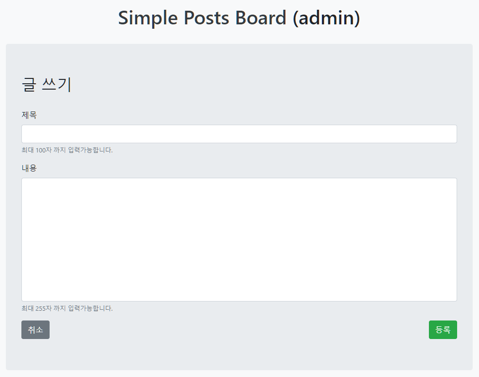Cancel writing via the 취소 button
The height and width of the screenshot is (377, 479).
tap(35, 329)
